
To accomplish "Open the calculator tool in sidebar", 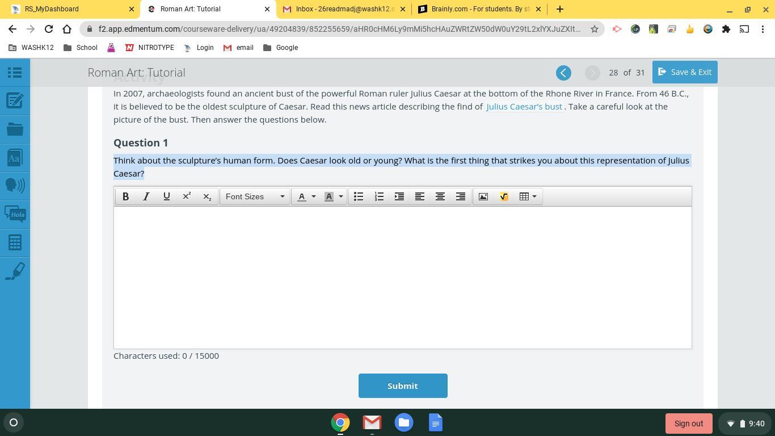I will [15, 242].
